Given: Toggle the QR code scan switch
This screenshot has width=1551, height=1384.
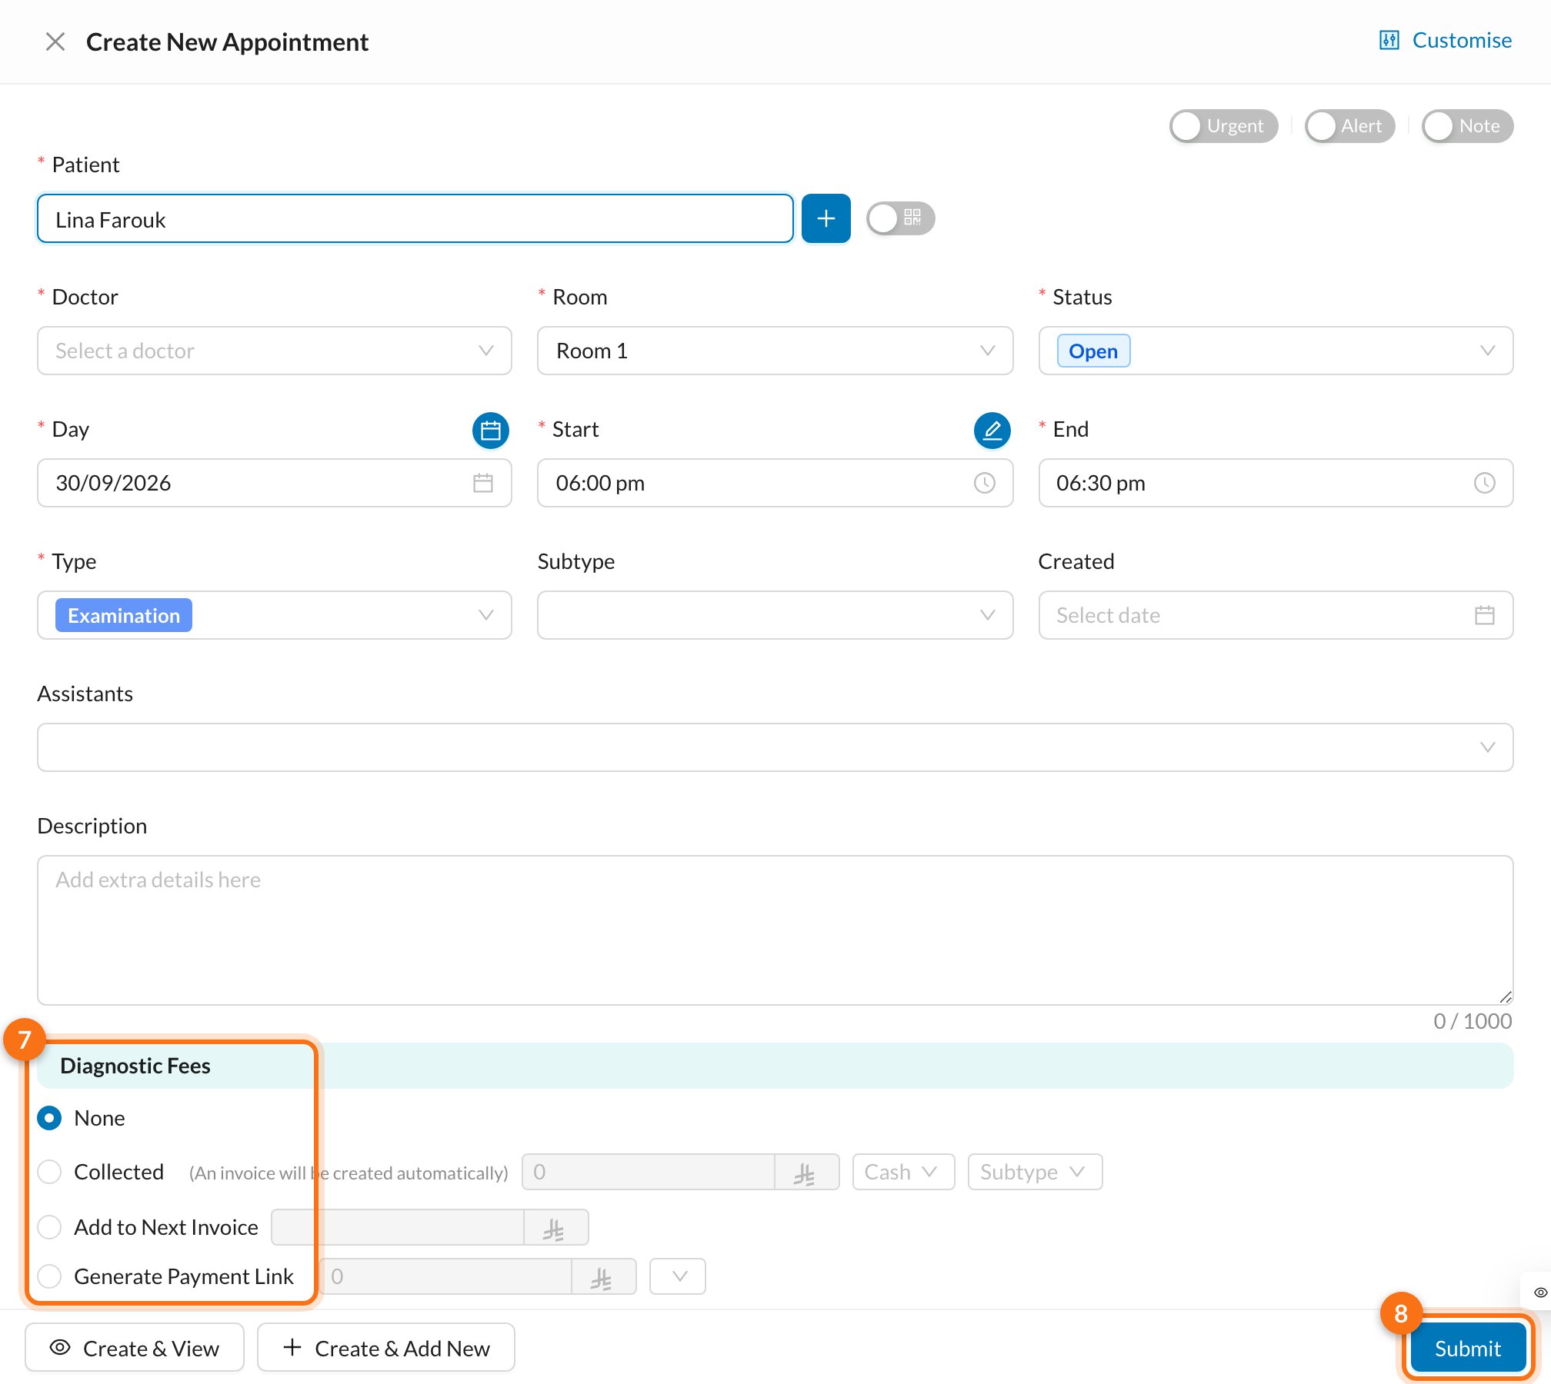Looking at the screenshot, I should point(900,219).
